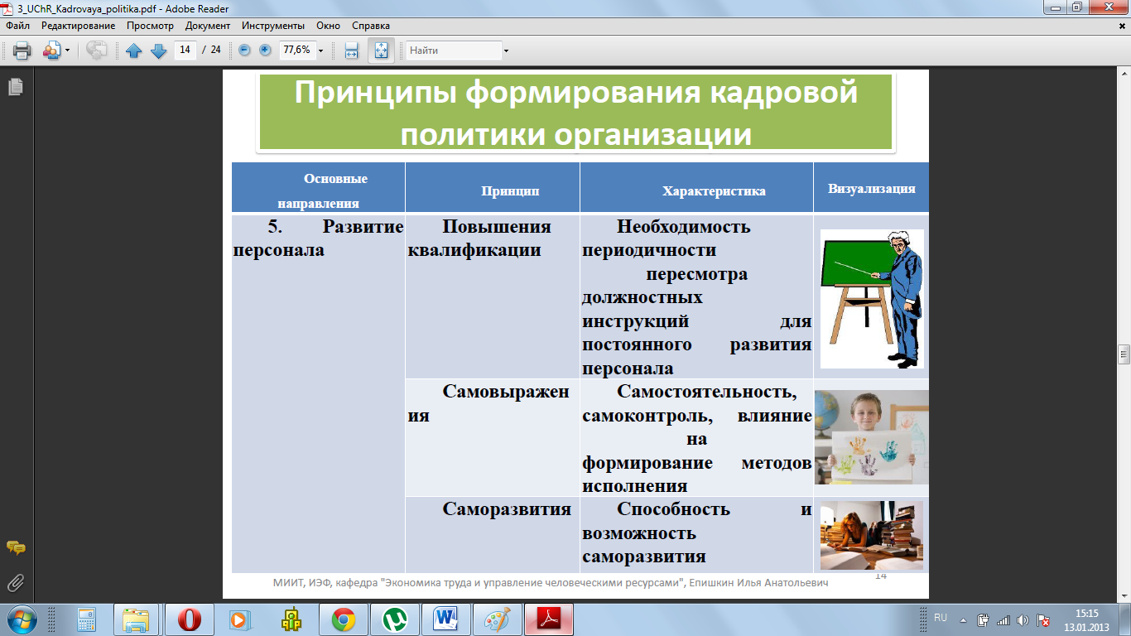Zoom out with the minus button
The width and height of the screenshot is (1131, 636).
pyautogui.click(x=244, y=50)
